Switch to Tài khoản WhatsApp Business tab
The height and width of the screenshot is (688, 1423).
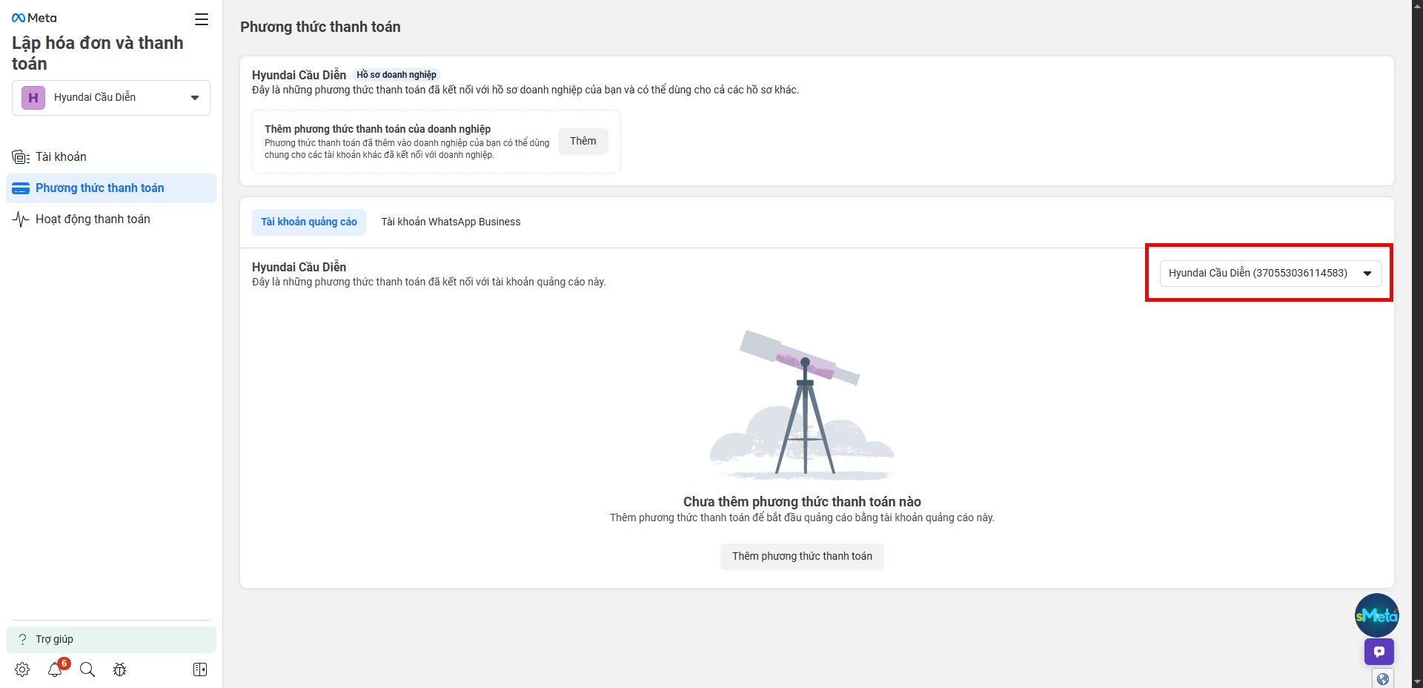click(x=451, y=222)
